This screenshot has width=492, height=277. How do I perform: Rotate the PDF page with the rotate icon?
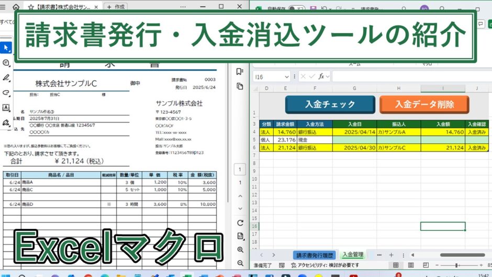point(240,223)
